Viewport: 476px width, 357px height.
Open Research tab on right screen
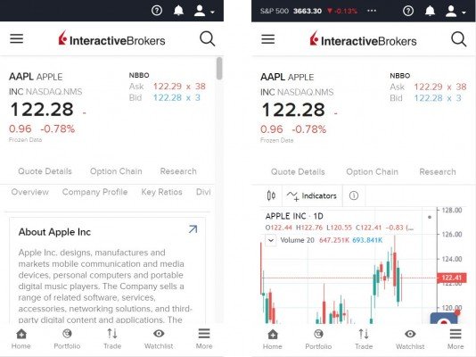pos(438,172)
